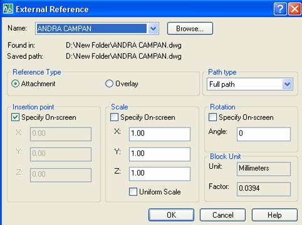Open Help from the bottom button
302x225 pixels.
coord(274,215)
